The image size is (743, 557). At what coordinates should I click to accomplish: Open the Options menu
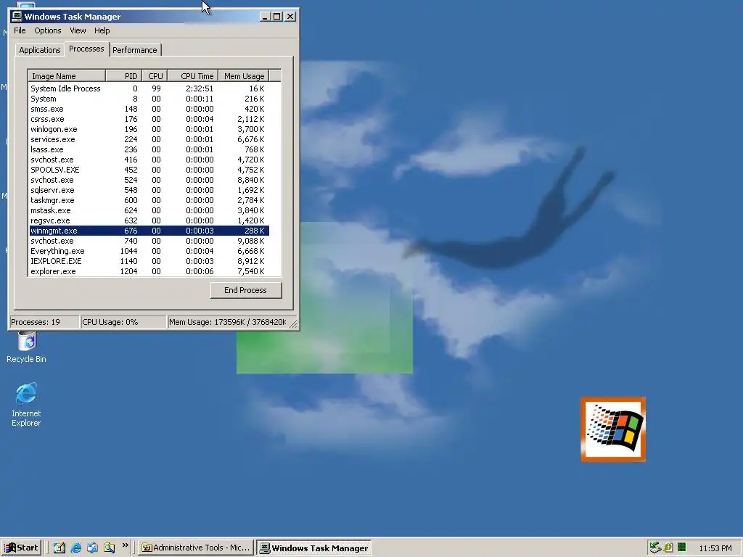tap(47, 30)
